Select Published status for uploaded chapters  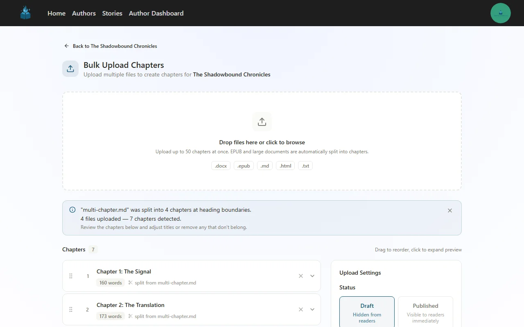425,311
